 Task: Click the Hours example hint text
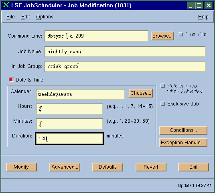(130, 106)
